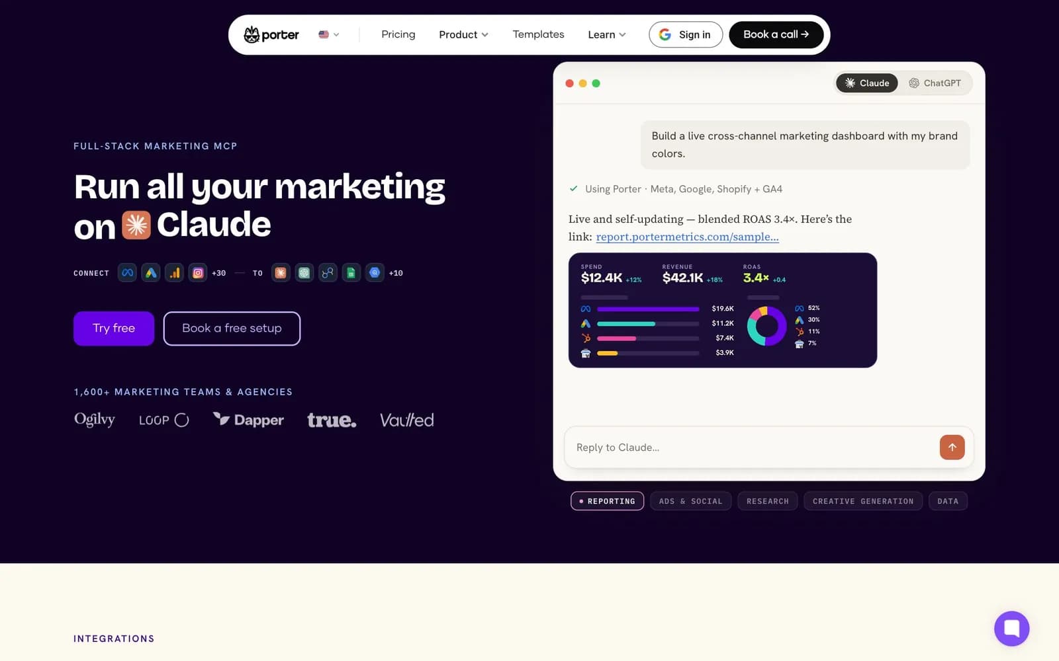Screen dimensions: 1059x661
Task: Select the Research tab
Action: click(768, 501)
